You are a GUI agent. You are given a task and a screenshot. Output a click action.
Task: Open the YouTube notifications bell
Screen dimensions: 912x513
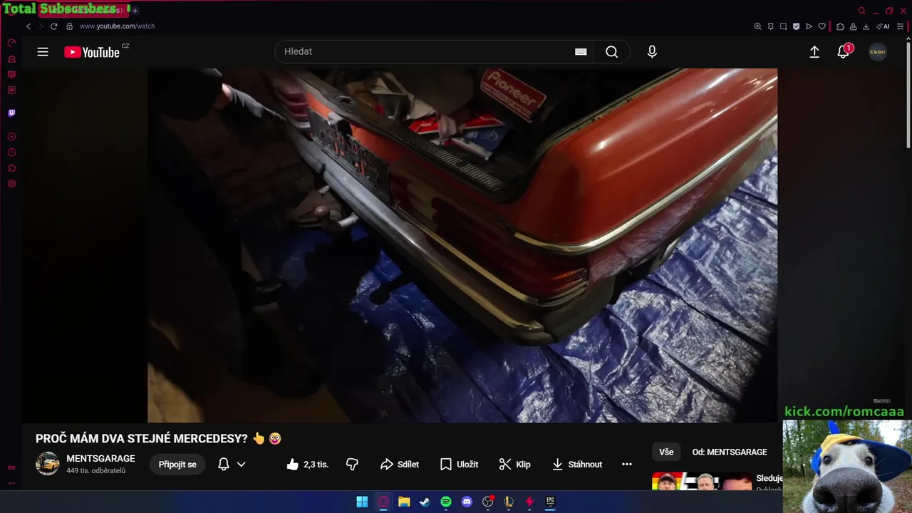pos(844,51)
